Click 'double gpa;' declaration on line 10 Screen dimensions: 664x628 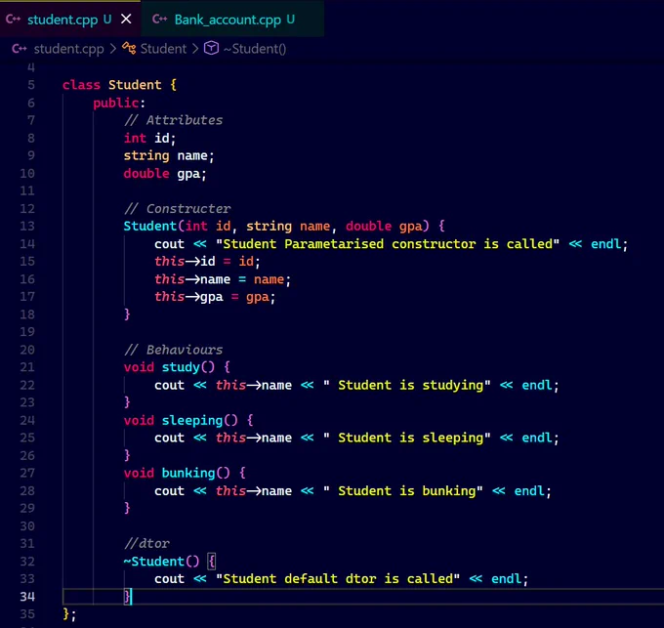pos(165,174)
